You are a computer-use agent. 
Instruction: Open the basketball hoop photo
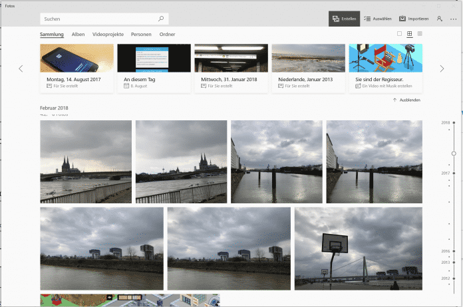click(358, 249)
